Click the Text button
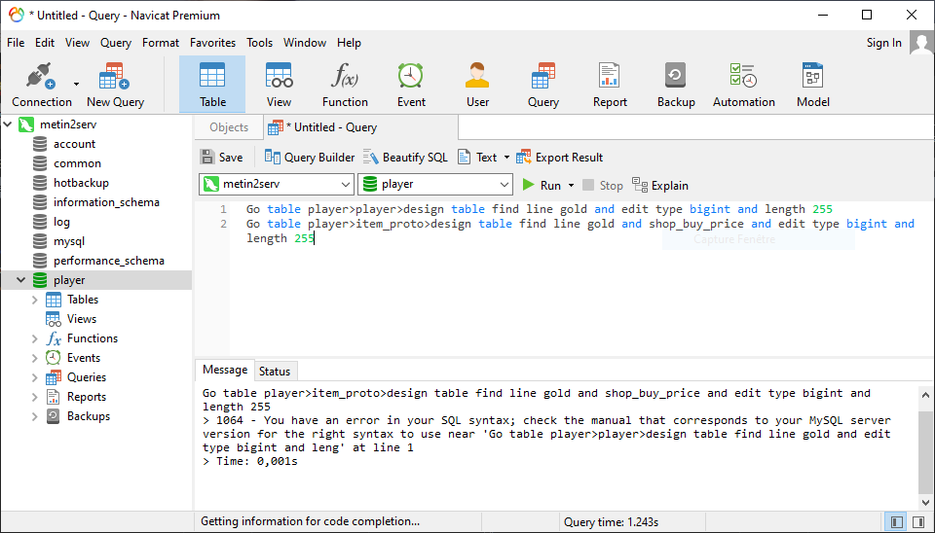This screenshot has height=533, width=935. click(477, 158)
